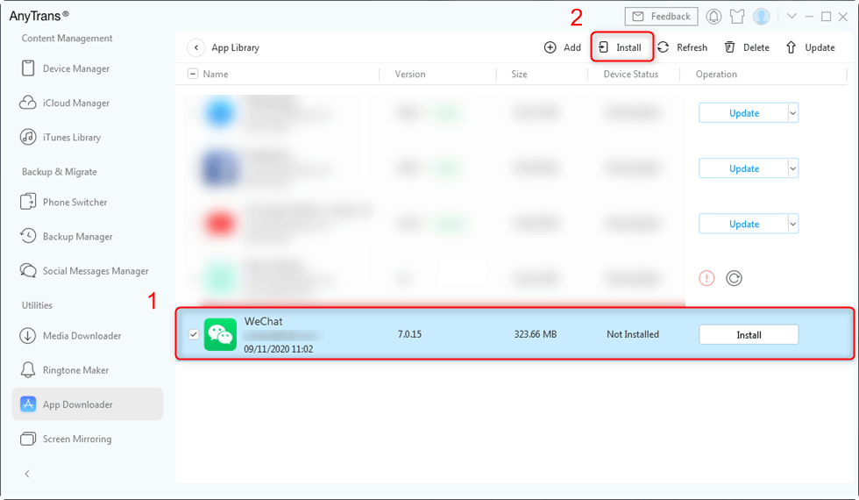Select App Downloader in sidebar
Image resolution: width=859 pixels, height=500 pixels.
pos(88,404)
